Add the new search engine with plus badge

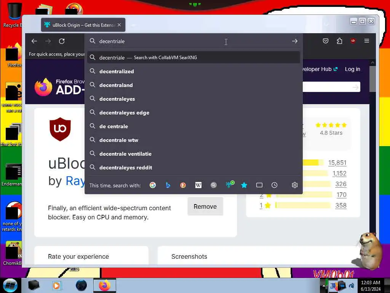tap(230, 185)
